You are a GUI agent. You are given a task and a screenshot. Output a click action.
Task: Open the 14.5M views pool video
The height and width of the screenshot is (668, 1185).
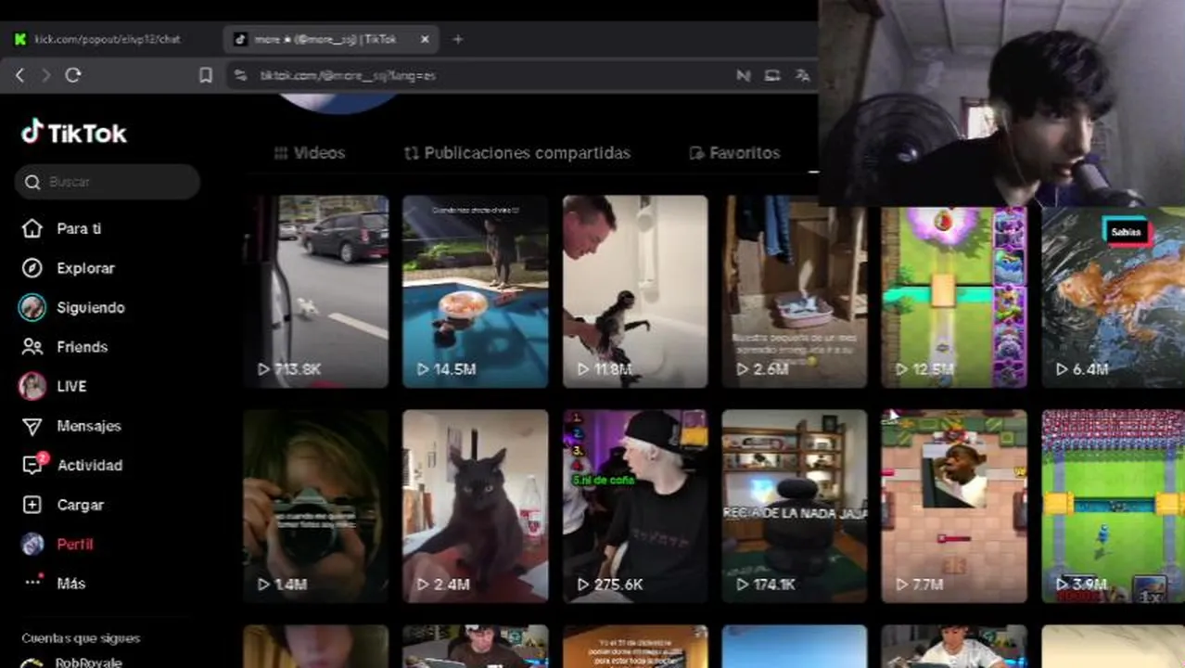pos(476,291)
